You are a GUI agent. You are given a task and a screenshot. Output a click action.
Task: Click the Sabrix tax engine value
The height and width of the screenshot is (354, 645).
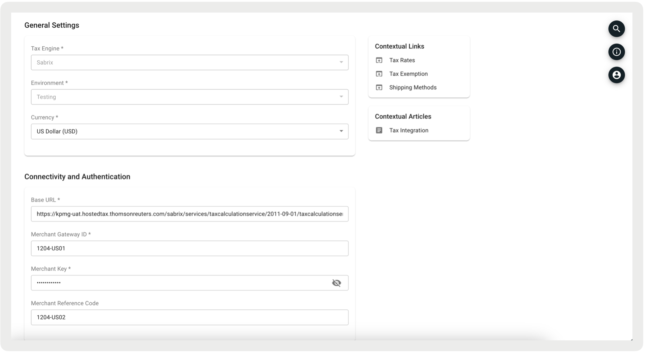(x=45, y=62)
